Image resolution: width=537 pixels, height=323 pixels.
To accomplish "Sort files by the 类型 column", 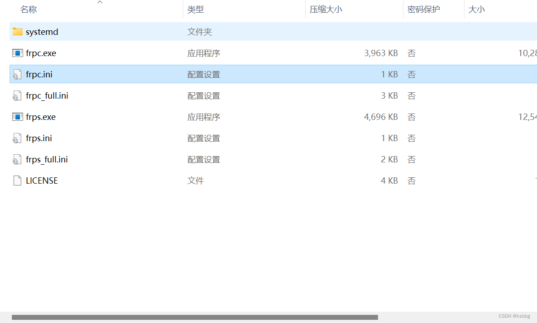I will pyautogui.click(x=196, y=9).
